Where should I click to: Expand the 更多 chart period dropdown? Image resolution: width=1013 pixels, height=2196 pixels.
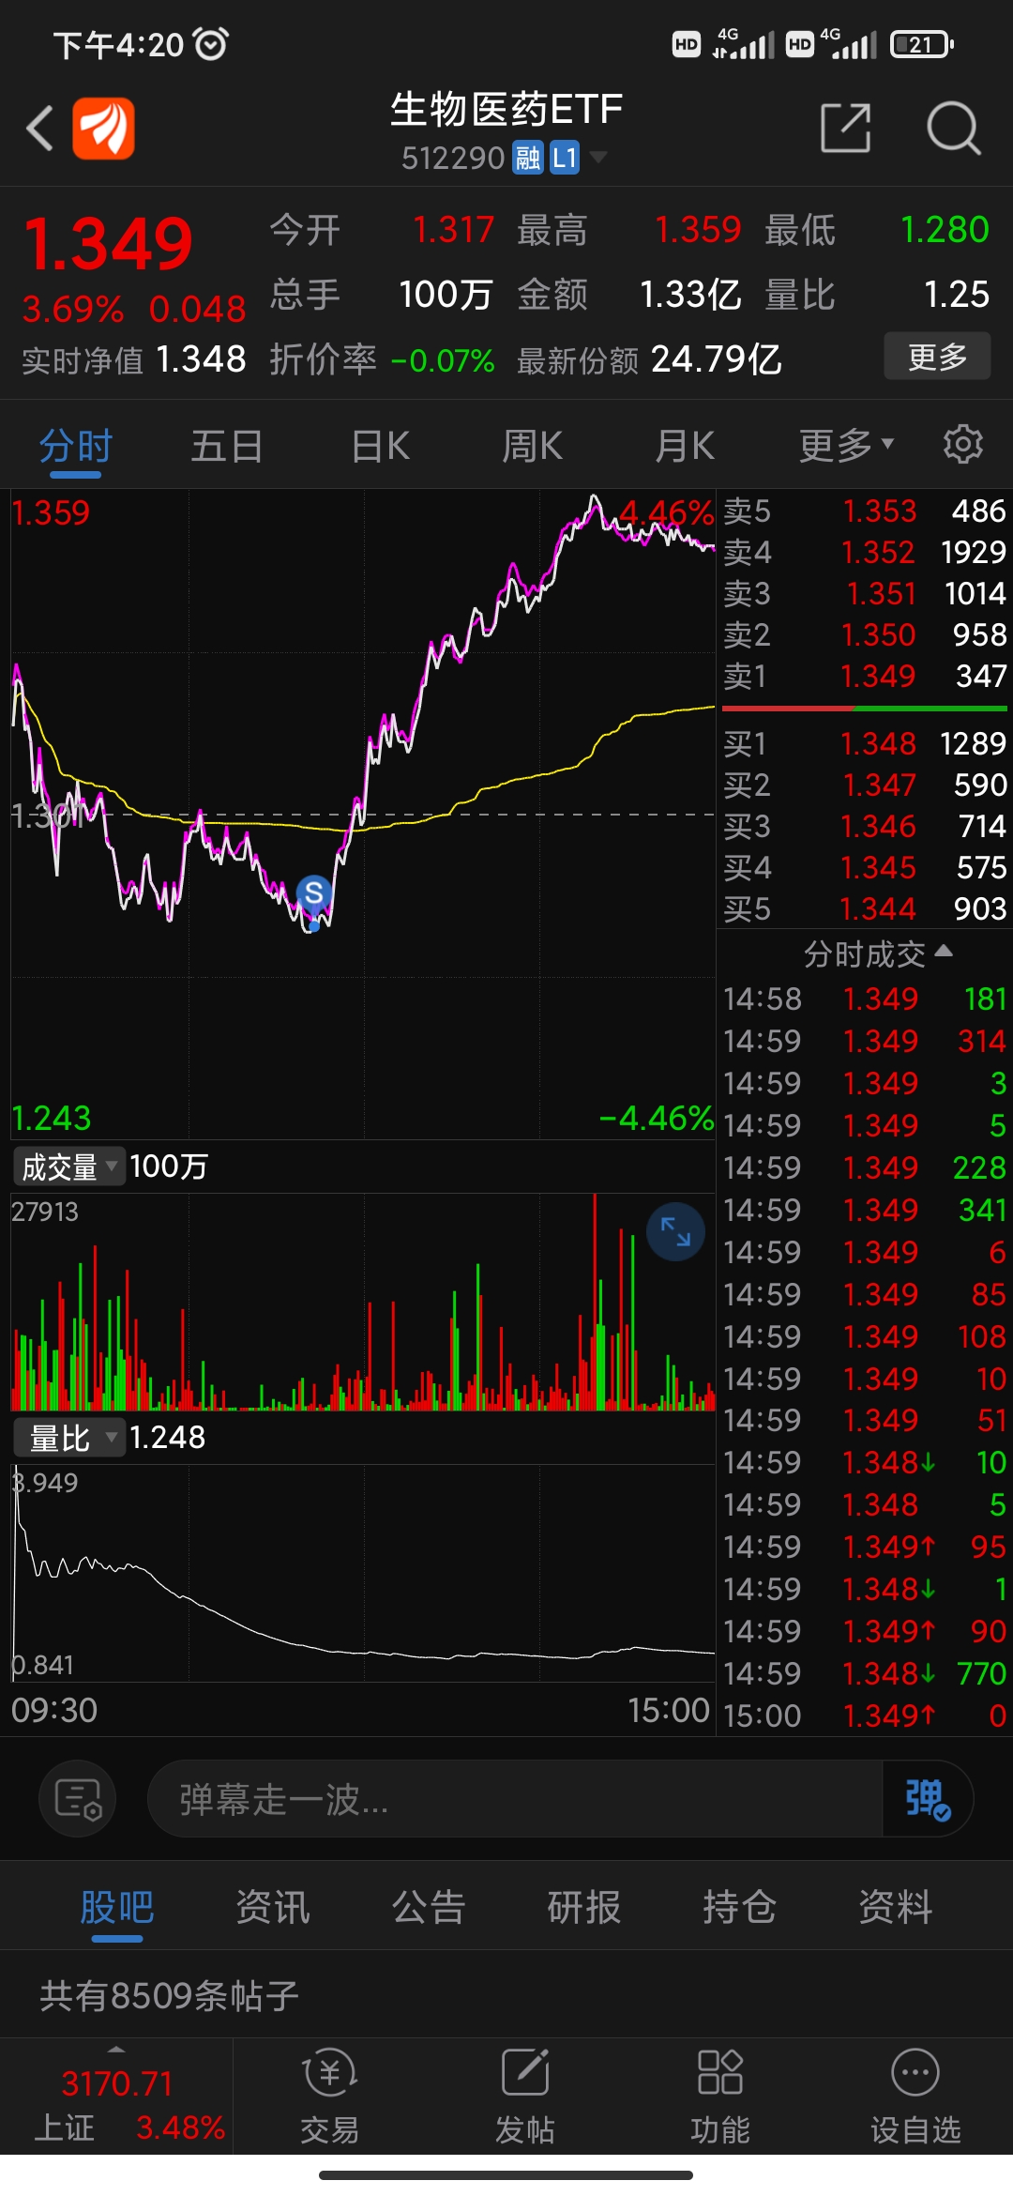(x=846, y=445)
